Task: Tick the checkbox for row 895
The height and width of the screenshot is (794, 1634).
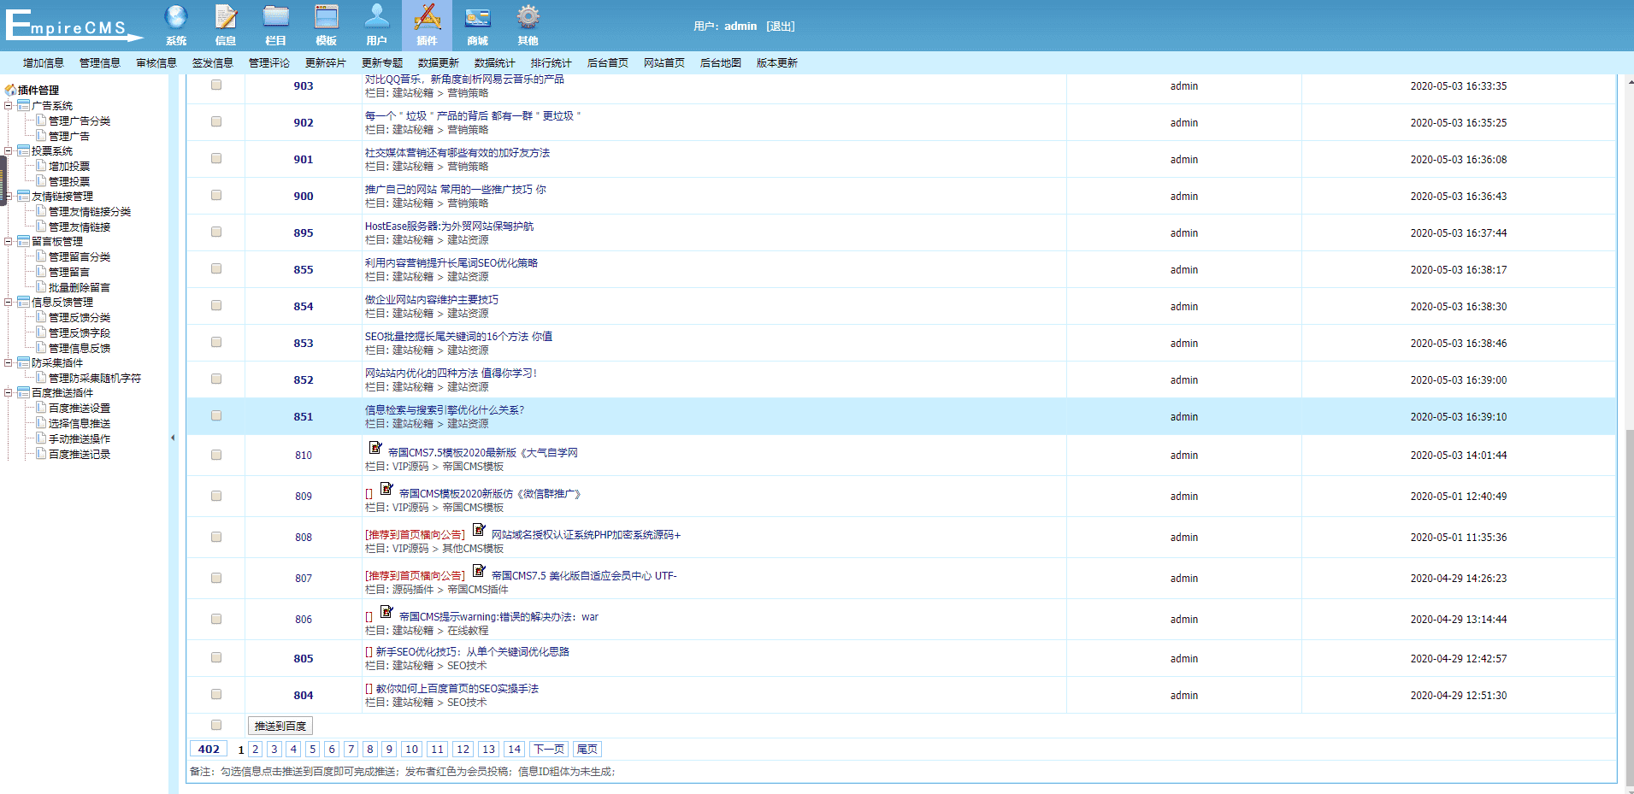Action: [216, 232]
